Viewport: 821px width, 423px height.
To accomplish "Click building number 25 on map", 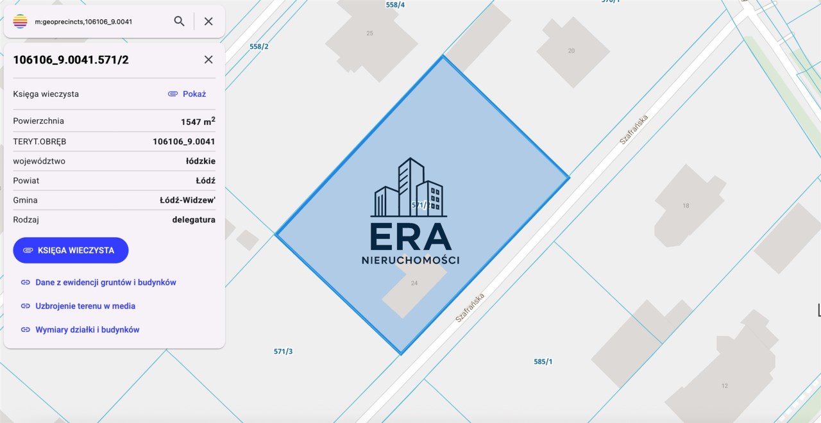I will [x=369, y=33].
